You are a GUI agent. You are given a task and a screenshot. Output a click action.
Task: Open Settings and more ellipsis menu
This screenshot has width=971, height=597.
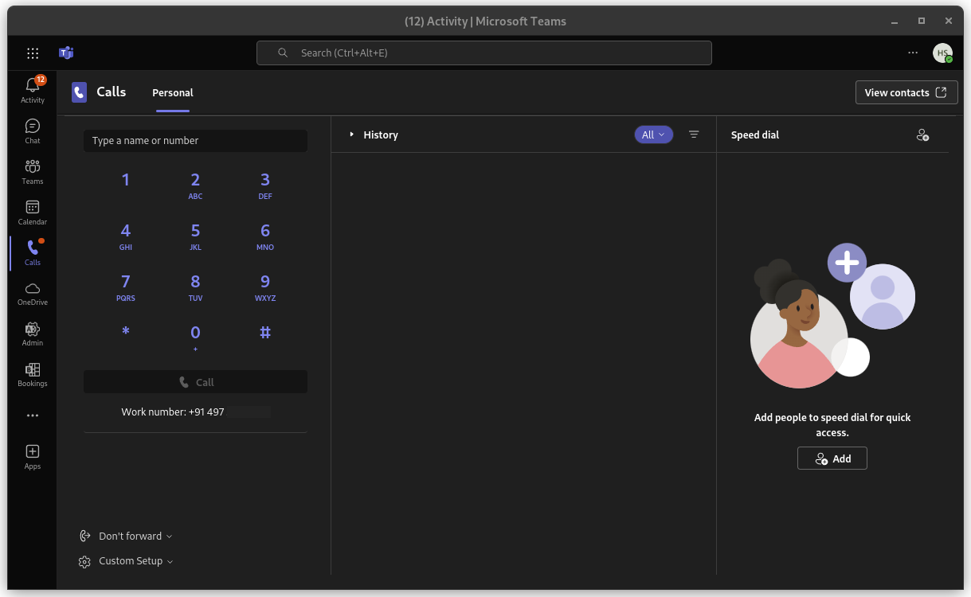(x=913, y=53)
